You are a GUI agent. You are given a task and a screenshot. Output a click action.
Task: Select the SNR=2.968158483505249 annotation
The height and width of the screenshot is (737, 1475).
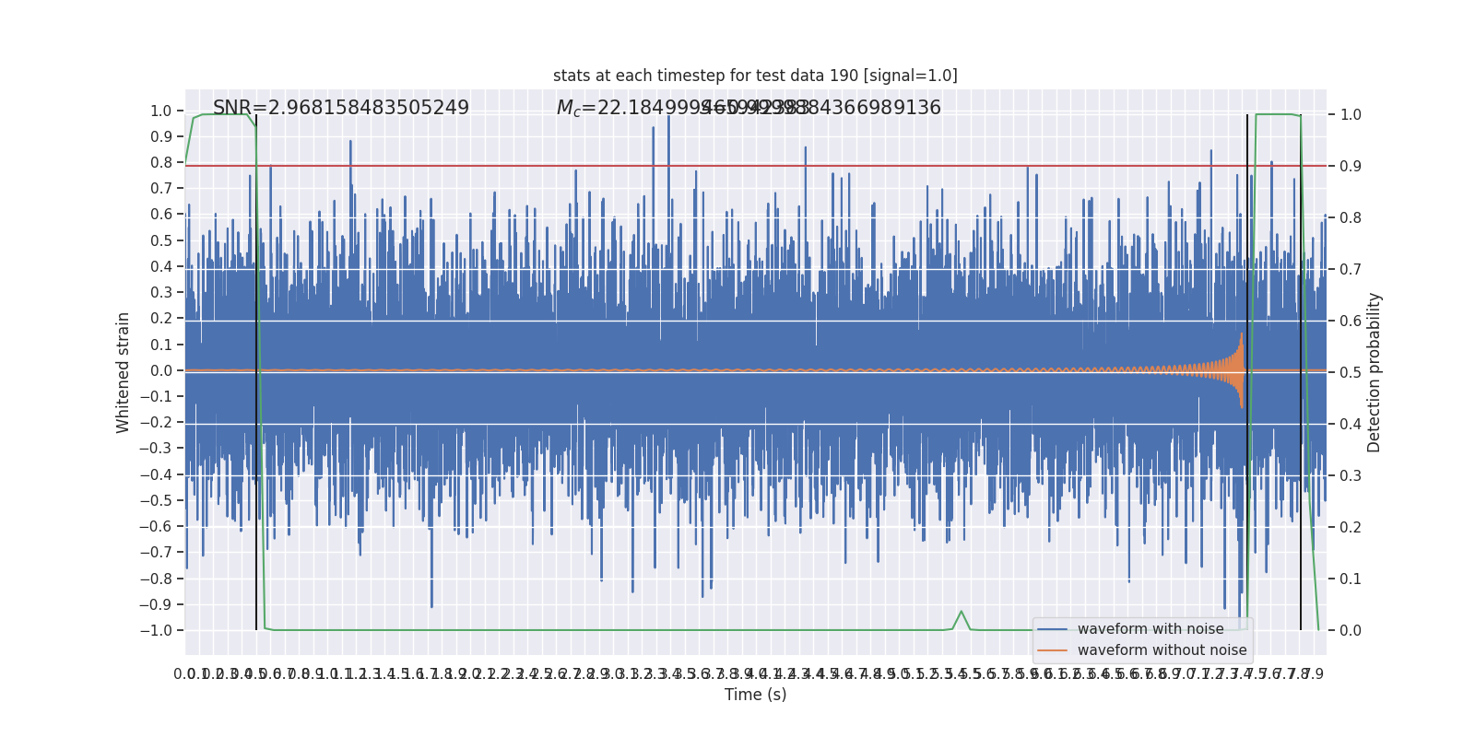pos(341,108)
